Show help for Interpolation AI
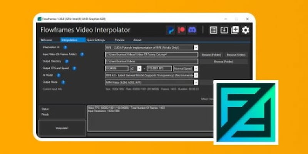This screenshot has width=308, height=154. tap(65, 47)
